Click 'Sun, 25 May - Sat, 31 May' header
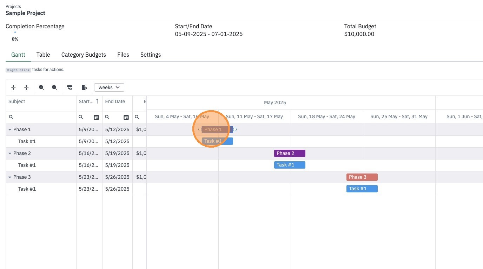483x269 pixels. tap(399, 116)
